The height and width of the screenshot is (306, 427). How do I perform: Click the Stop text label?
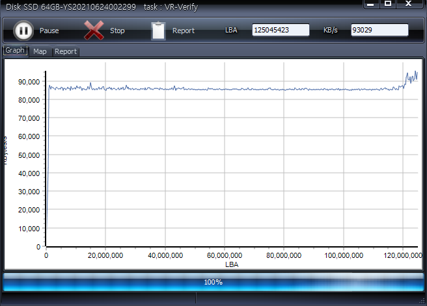tap(117, 31)
